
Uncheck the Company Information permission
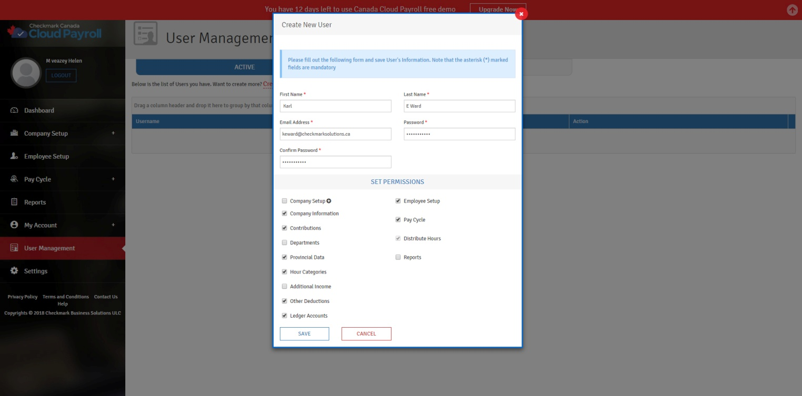coord(285,214)
